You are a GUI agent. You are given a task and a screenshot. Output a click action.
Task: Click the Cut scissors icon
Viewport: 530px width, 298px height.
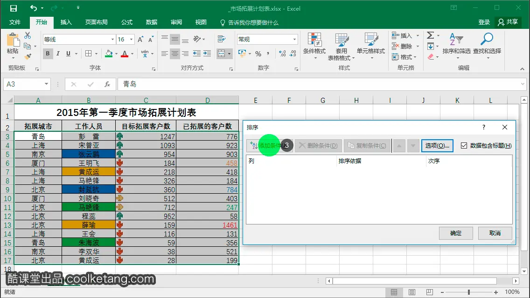(28, 35)
